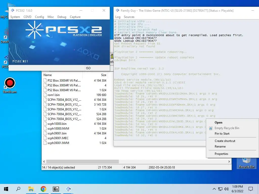Click the network tray icon
The image size is (259, 194).
[220, 189]
